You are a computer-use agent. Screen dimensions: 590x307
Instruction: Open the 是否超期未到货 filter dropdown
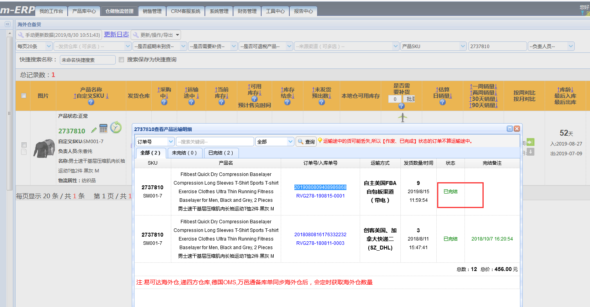point(160,46)
